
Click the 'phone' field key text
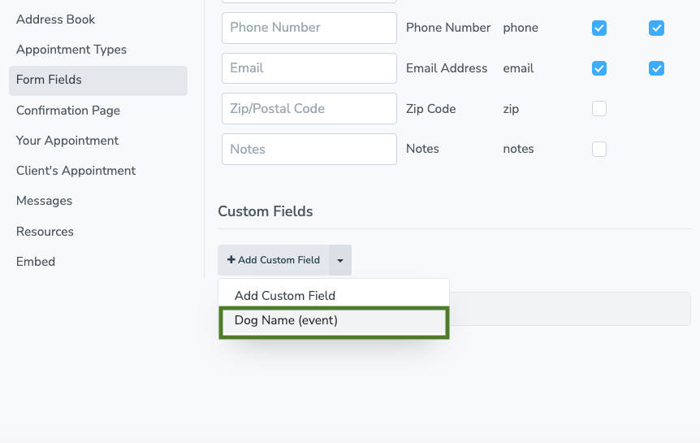point(521,28)
